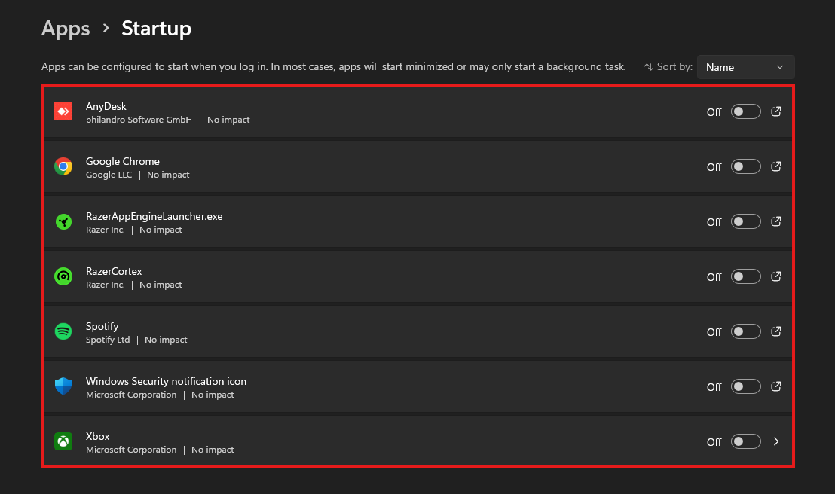Select the AnyDesk name text

(x=106, y=106)
